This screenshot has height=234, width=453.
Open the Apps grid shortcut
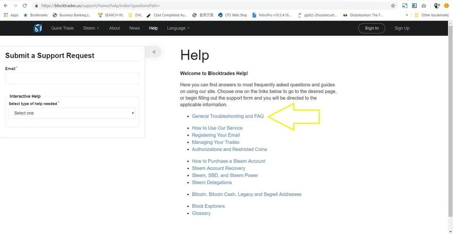tap(11, 15)
